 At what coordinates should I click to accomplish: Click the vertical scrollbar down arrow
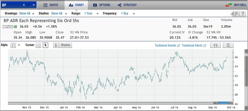[246, 108]
